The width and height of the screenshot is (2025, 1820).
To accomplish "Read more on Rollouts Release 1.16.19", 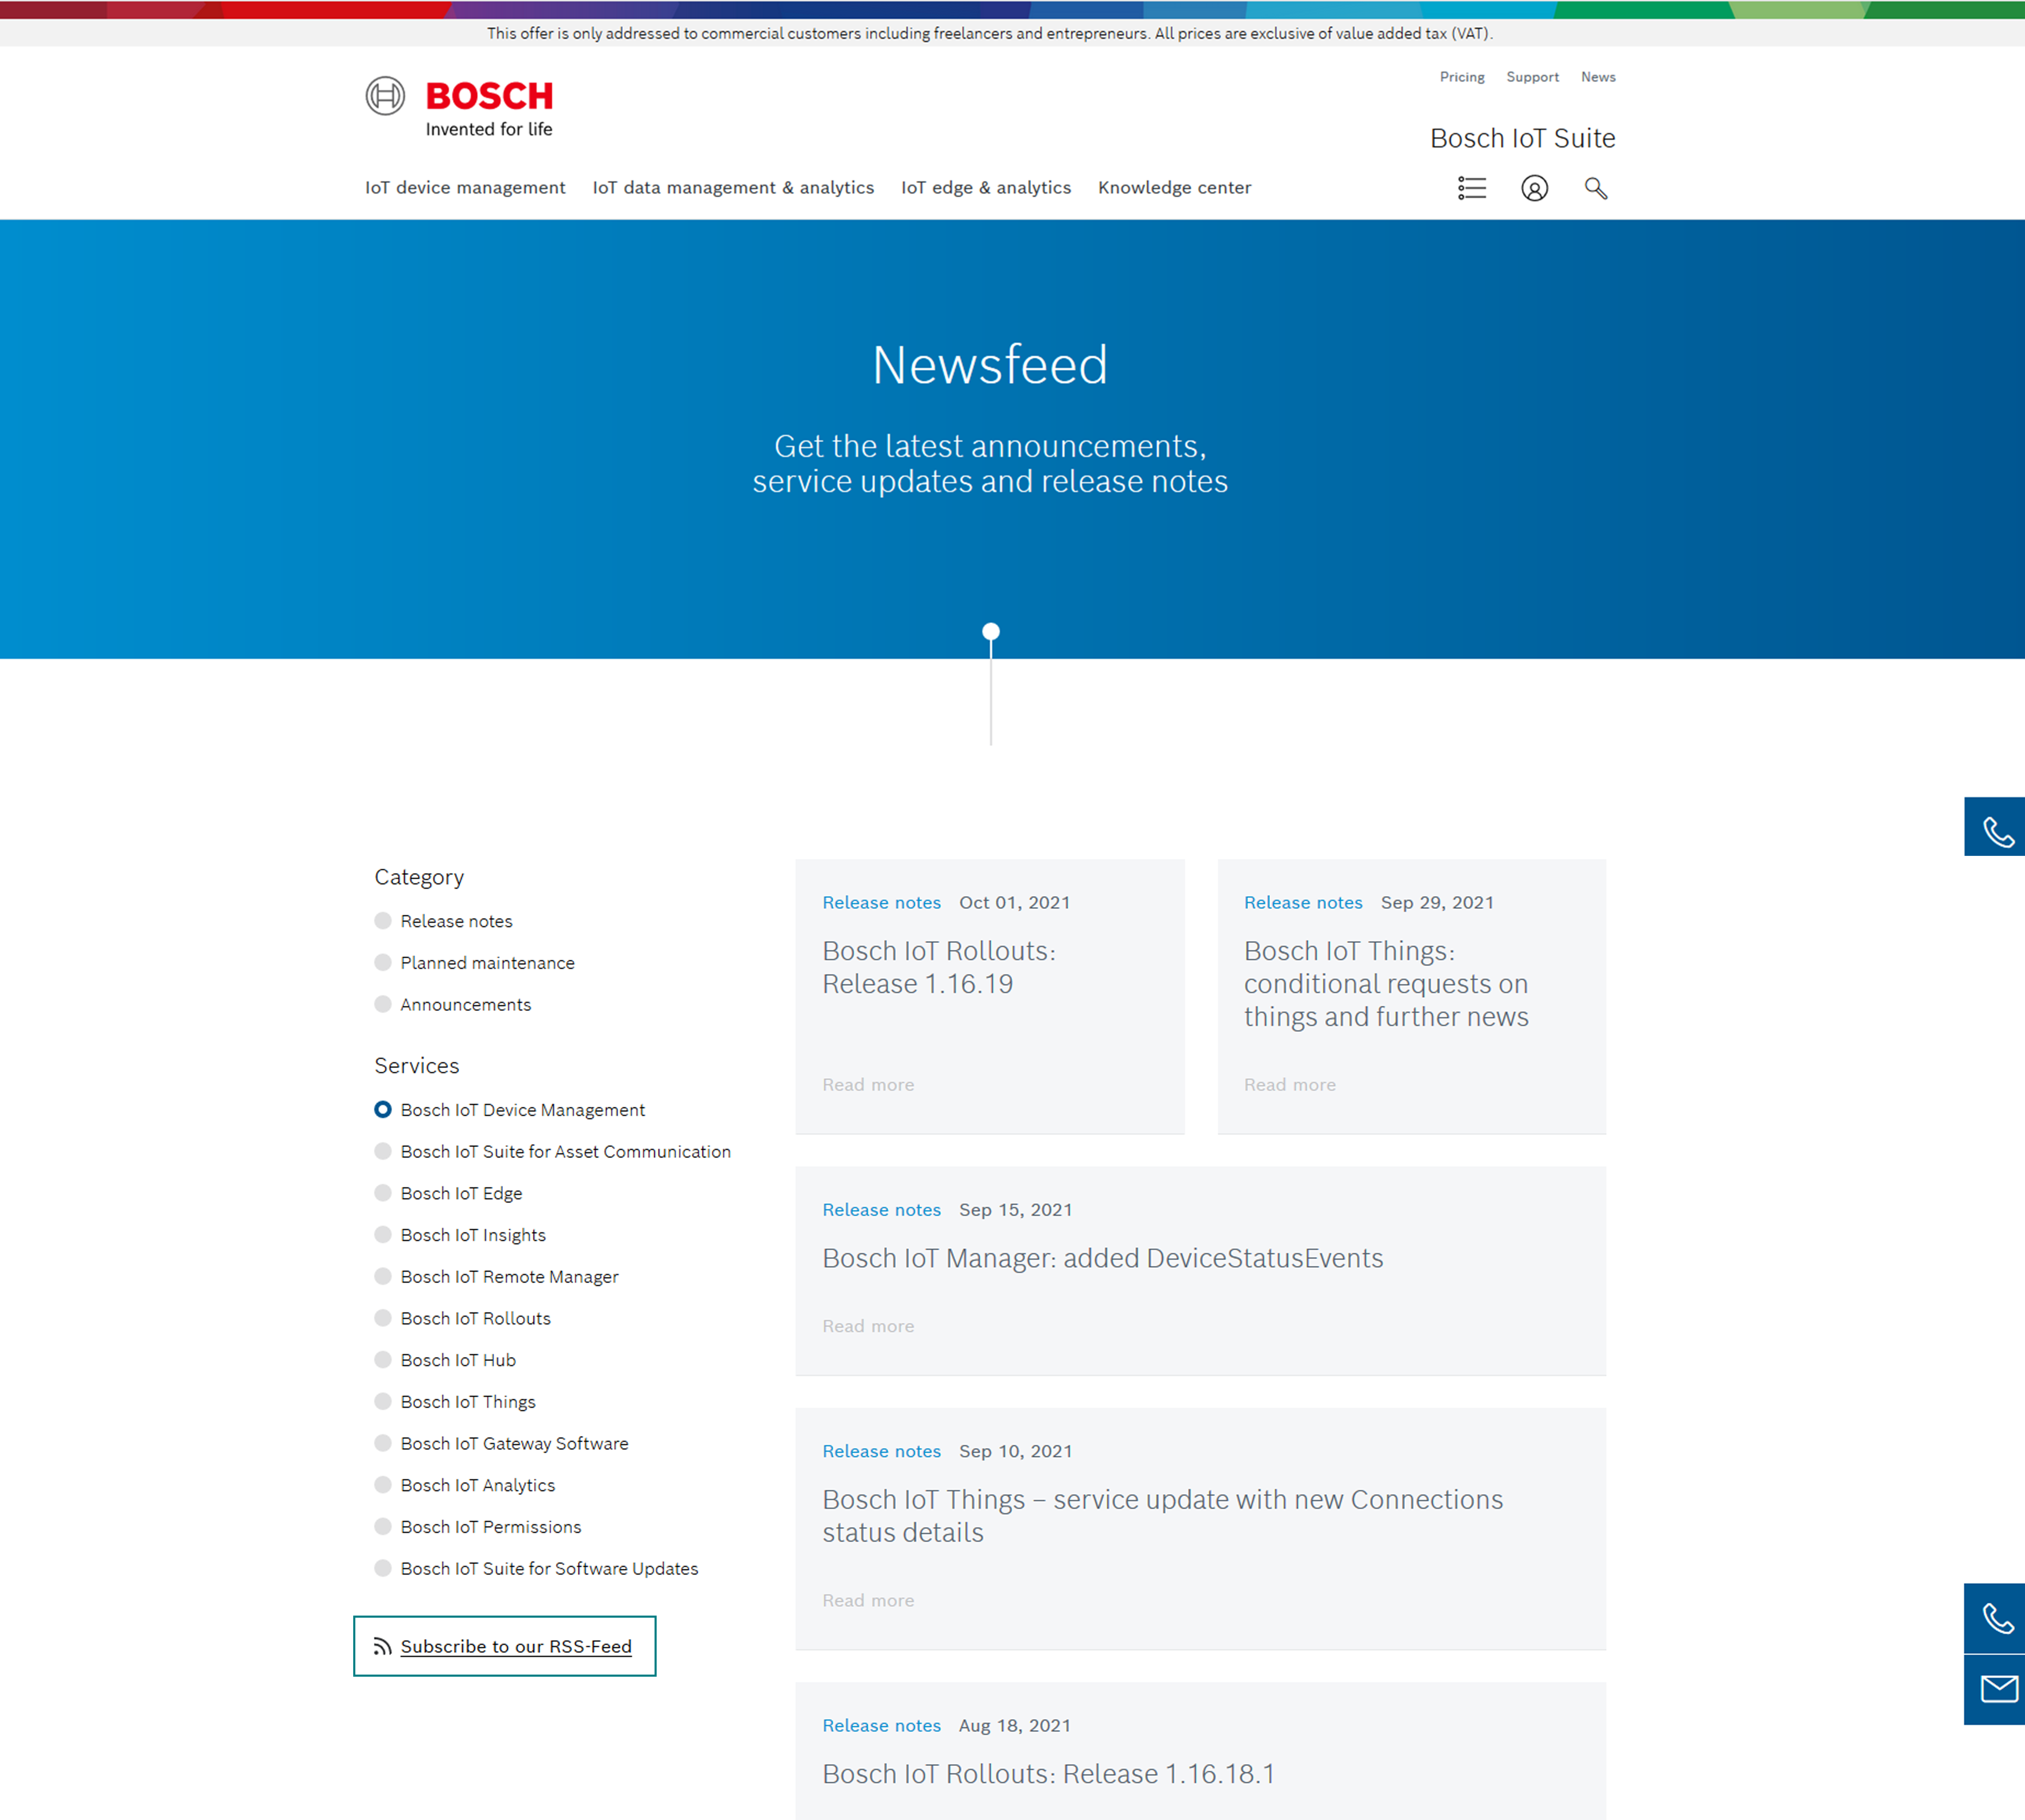I will coord(868,1085).
